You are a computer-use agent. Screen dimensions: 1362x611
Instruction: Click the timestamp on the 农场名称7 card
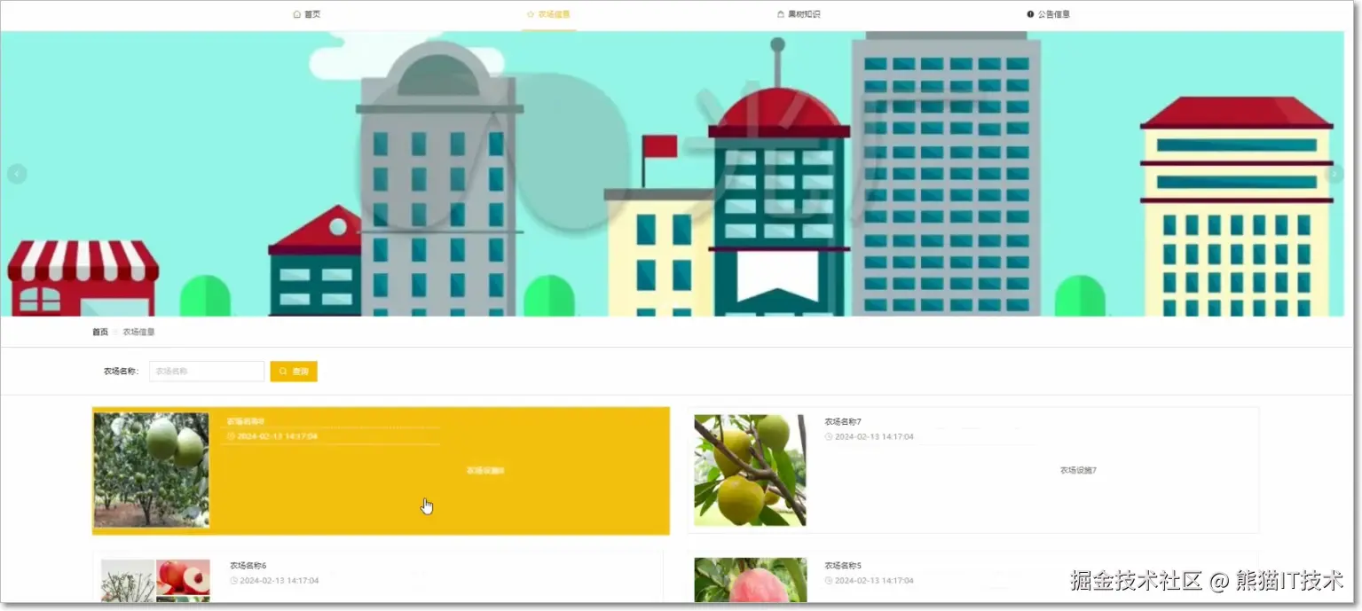point(869,436)
